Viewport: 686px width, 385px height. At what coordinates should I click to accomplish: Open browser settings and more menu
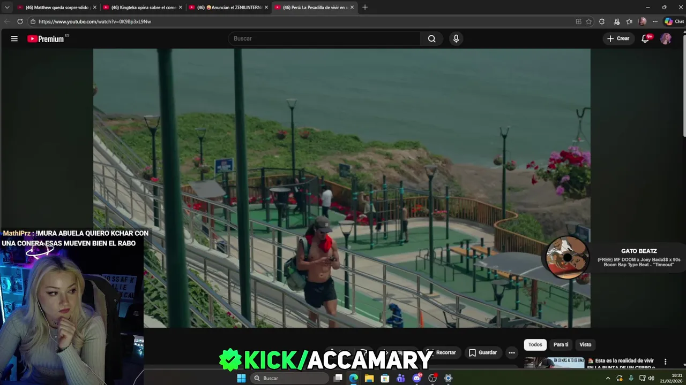point(655,21)
